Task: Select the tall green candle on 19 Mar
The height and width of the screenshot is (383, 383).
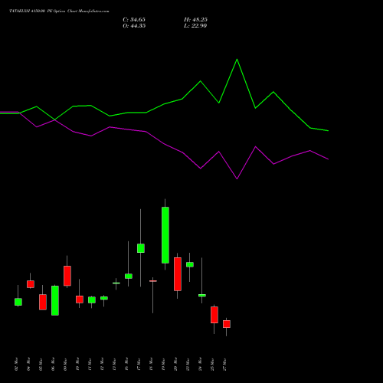Action: (x=165, y=235)
